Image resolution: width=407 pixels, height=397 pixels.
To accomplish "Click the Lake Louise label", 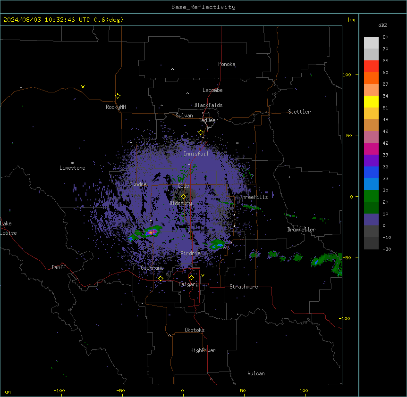I will coord(8,228).
